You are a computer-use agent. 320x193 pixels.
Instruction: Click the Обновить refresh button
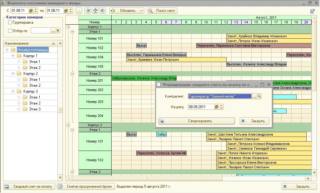click(x=124, y=11)
